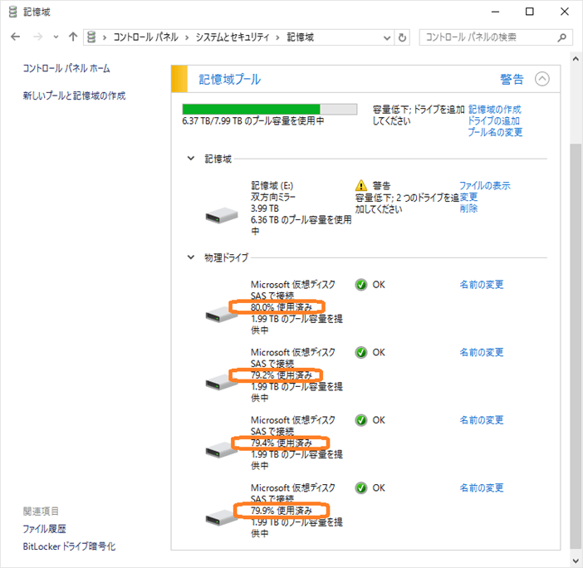Click 名前の変更 for the 80.0% drive
The width and height of the screenshot is (583, 568).
coord(482,285)
